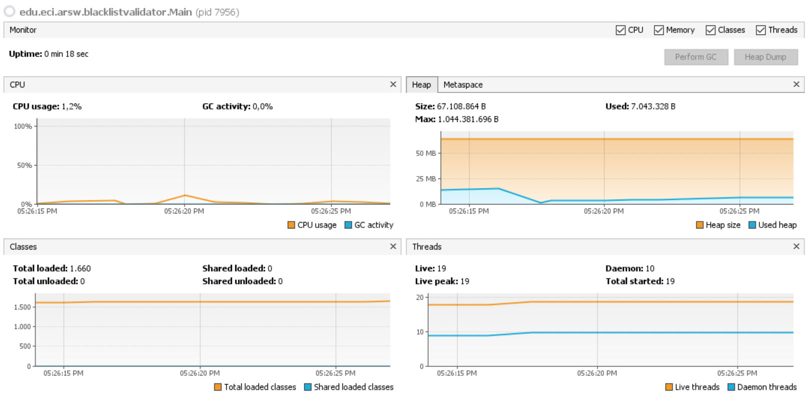This screenshot has width=808, height=398.
Task: Toggle the Memory checkbox
Action: [x=659, y=30]
